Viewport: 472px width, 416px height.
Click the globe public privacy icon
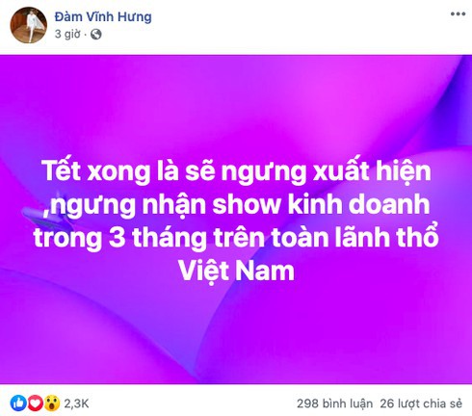tap(96, 34)
